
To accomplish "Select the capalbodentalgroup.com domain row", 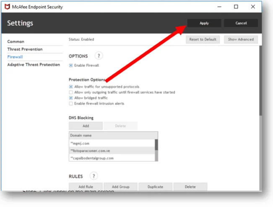I will click(x=112, y=158).
